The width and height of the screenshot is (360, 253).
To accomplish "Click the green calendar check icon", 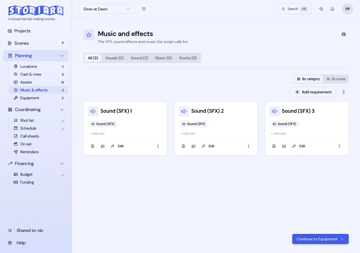I will 144,9.
